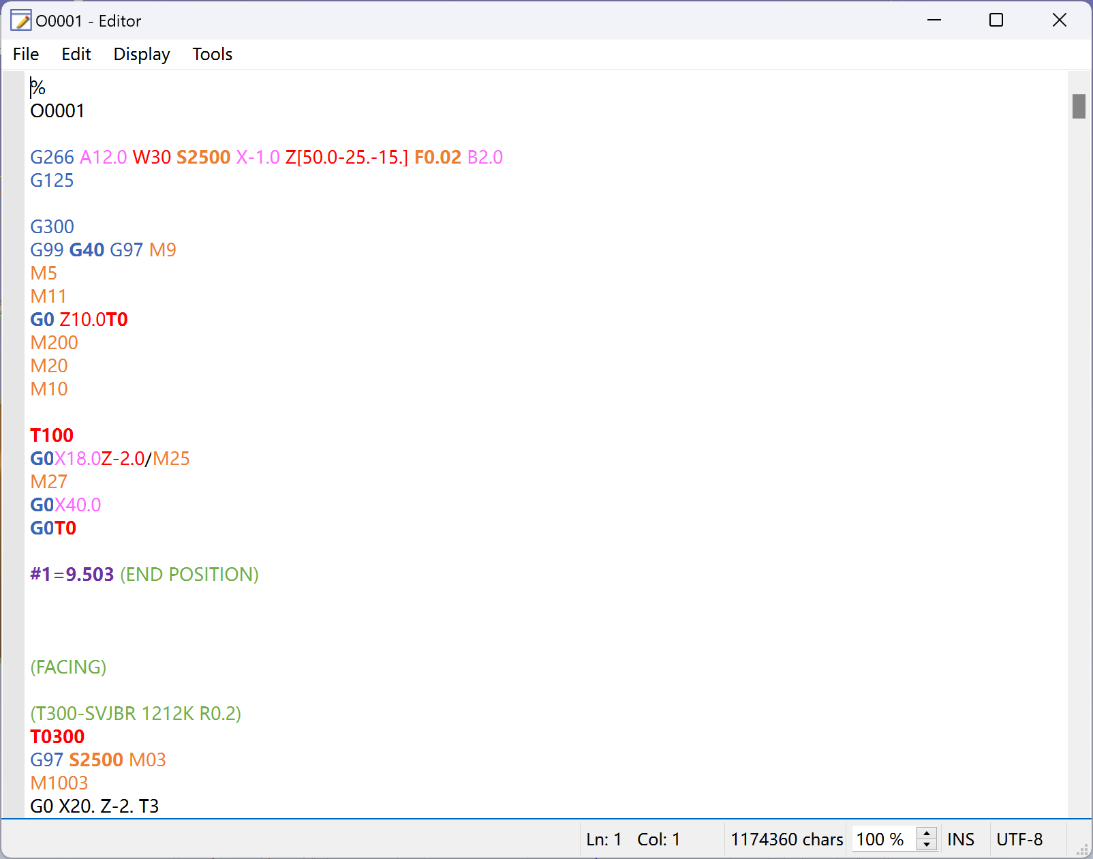Click the vertical scrollbar thumb
The image size is (1093, 859).
click(1079, 106)
